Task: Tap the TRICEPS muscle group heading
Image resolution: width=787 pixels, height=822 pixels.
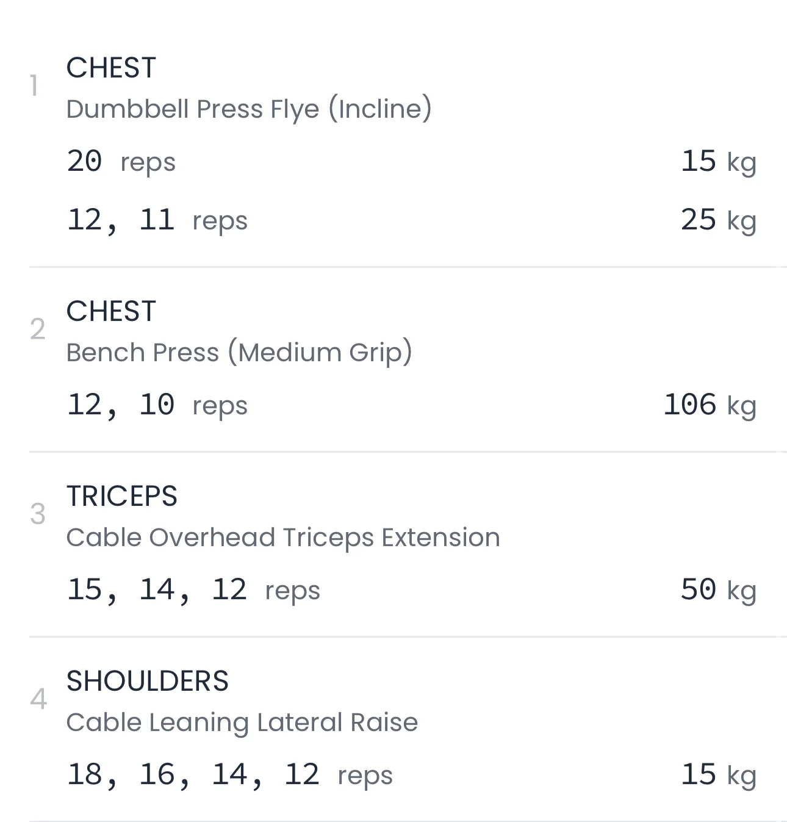Action: pyautogui.click(x=121, y=496)
